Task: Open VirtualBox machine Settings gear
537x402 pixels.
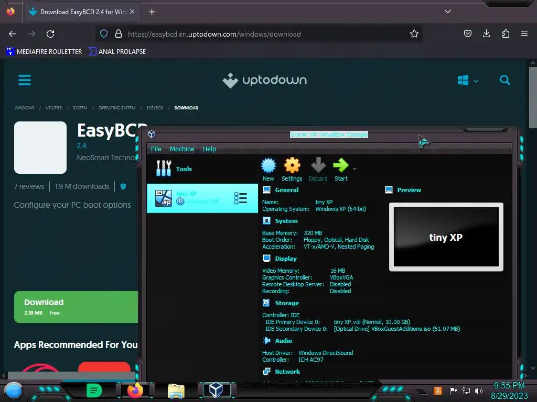Action: pos(292,169)
